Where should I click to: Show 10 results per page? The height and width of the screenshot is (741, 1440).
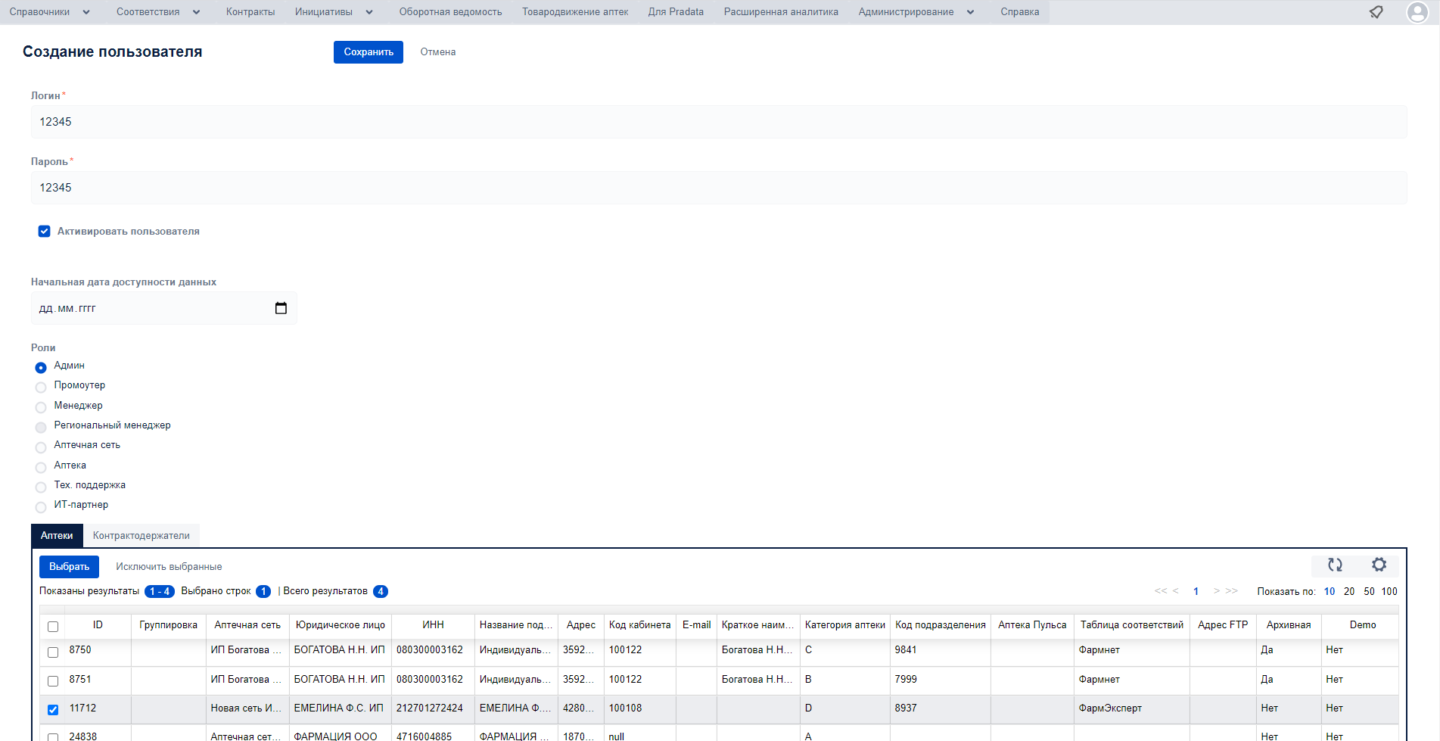[1330, 591]
